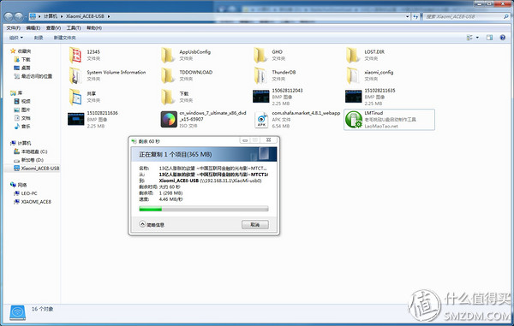Expand the address bar history dropdown

[408, 16]
